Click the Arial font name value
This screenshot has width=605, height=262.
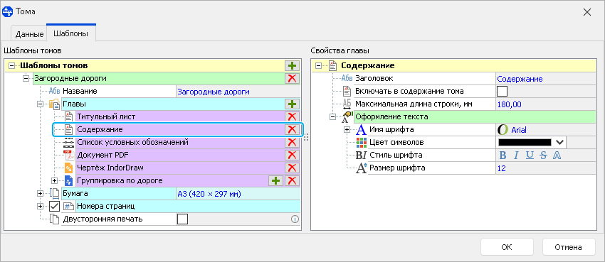click(x=519, y=130)
